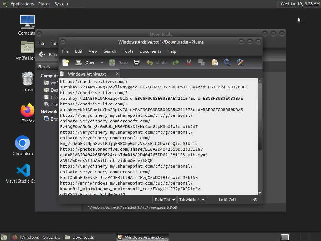
Task: Save the Windows Archive.txt file
Action: pyautogui.click(x=118, y=62)
